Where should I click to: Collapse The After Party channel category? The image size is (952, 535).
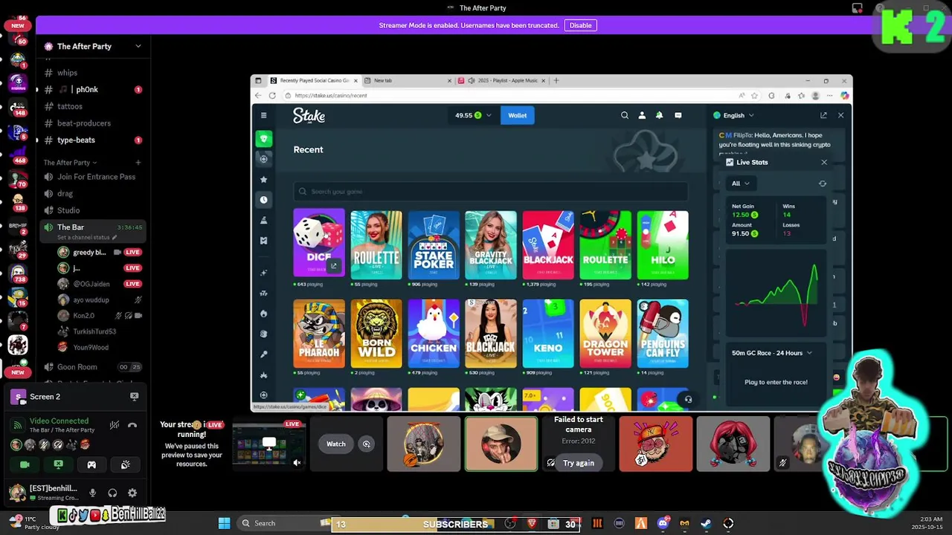coord(70,162)
